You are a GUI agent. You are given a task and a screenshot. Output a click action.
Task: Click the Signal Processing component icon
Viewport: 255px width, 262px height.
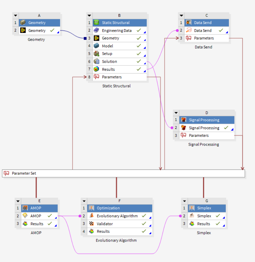[183, 128]
